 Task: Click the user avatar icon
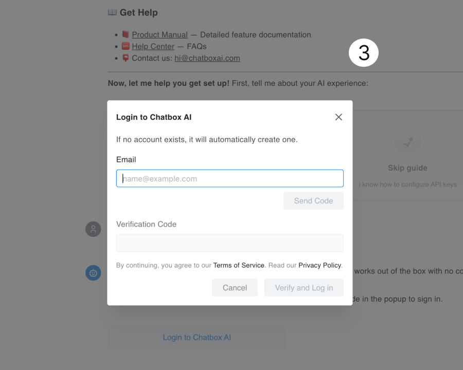[x=93, y=229]
